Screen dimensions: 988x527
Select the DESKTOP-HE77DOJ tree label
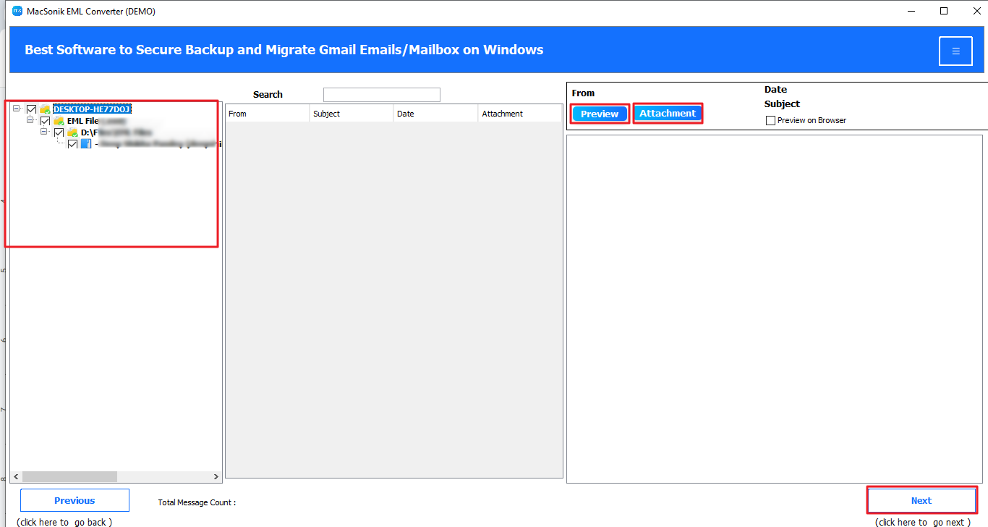92,109
